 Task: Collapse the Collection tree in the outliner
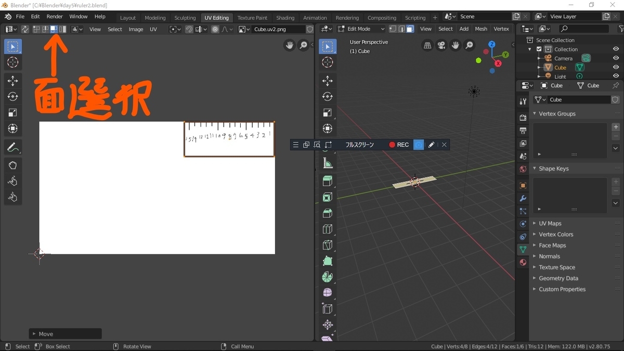pos(530,49)
